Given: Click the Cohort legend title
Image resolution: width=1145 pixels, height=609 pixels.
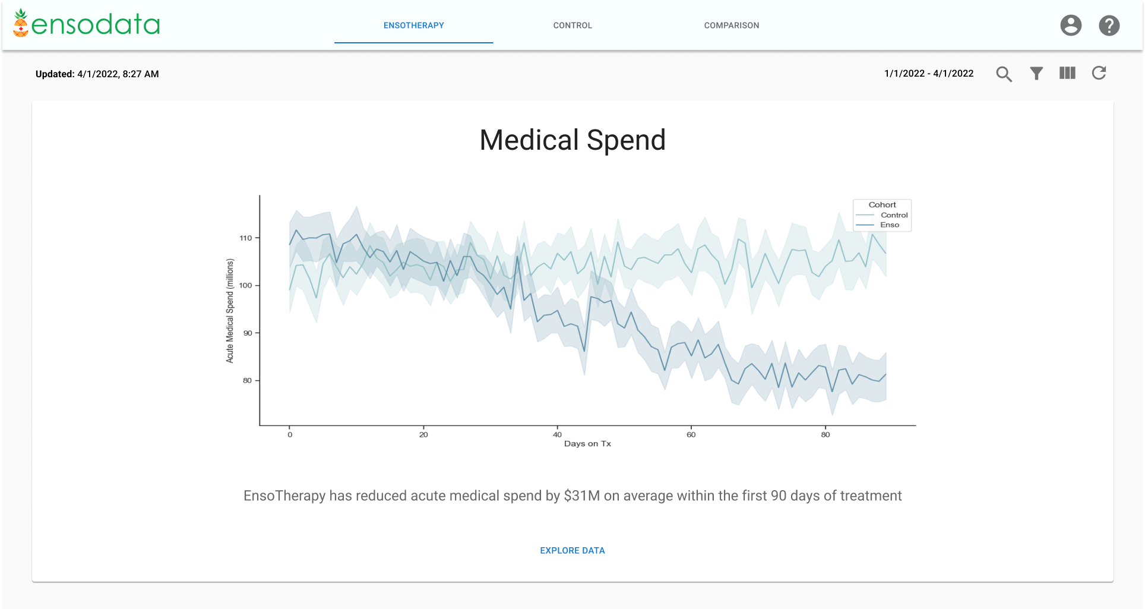Looking at the screenshot, I should (x=882, y=204).
